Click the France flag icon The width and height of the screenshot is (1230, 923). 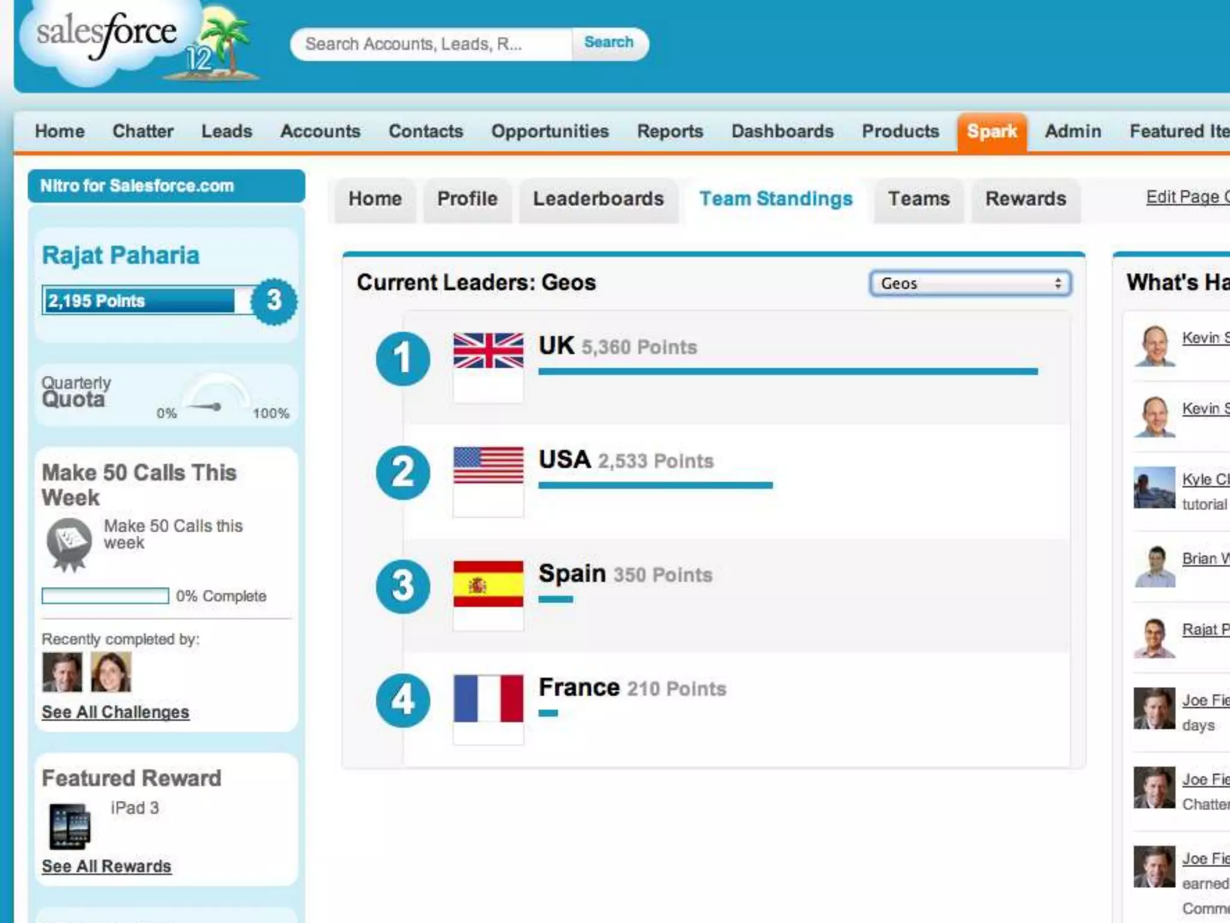[488, 698]
